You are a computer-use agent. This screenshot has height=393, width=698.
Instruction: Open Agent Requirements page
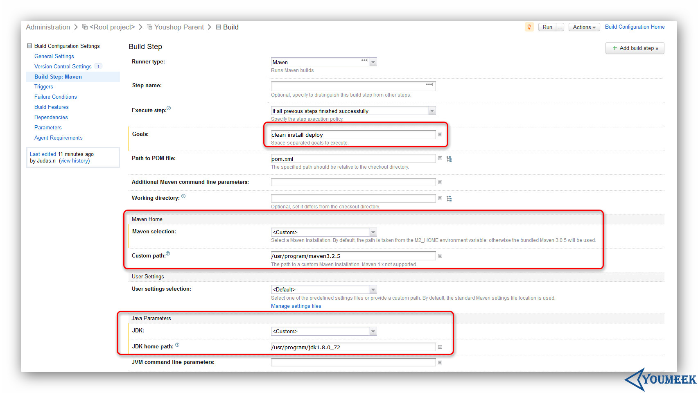(x=59, y=138)
